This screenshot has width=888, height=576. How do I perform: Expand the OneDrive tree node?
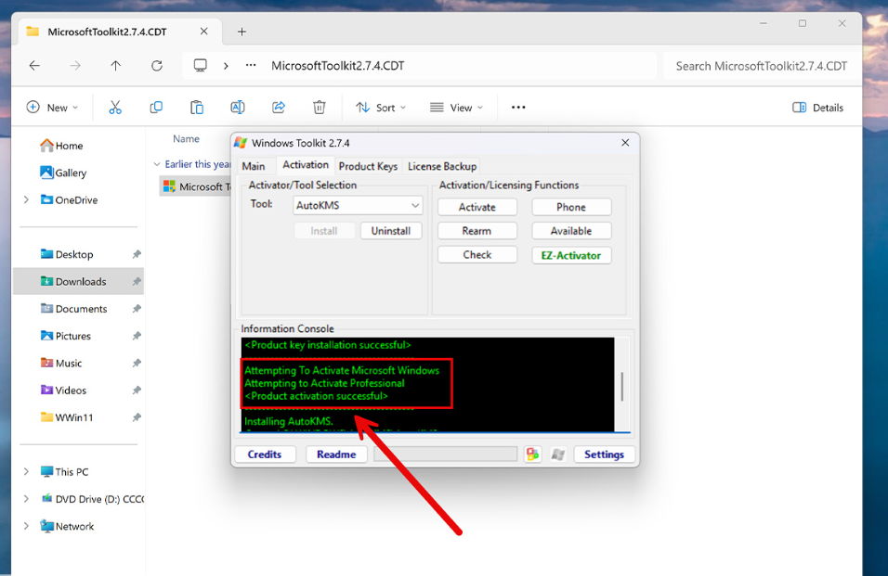pos(26,200)
